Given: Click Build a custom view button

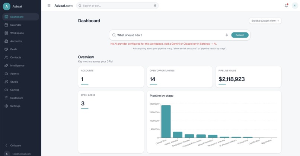Looking at the screenshot, I should pyautogui.click(x=265, y=21).
